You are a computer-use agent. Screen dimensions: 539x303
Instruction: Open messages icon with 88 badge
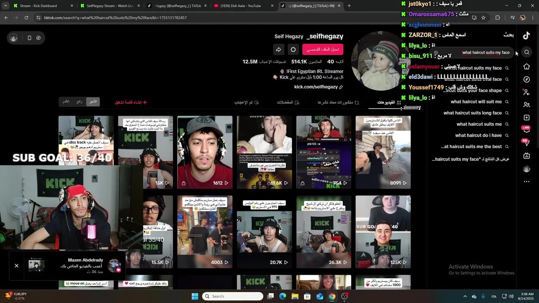pos(526,143)
